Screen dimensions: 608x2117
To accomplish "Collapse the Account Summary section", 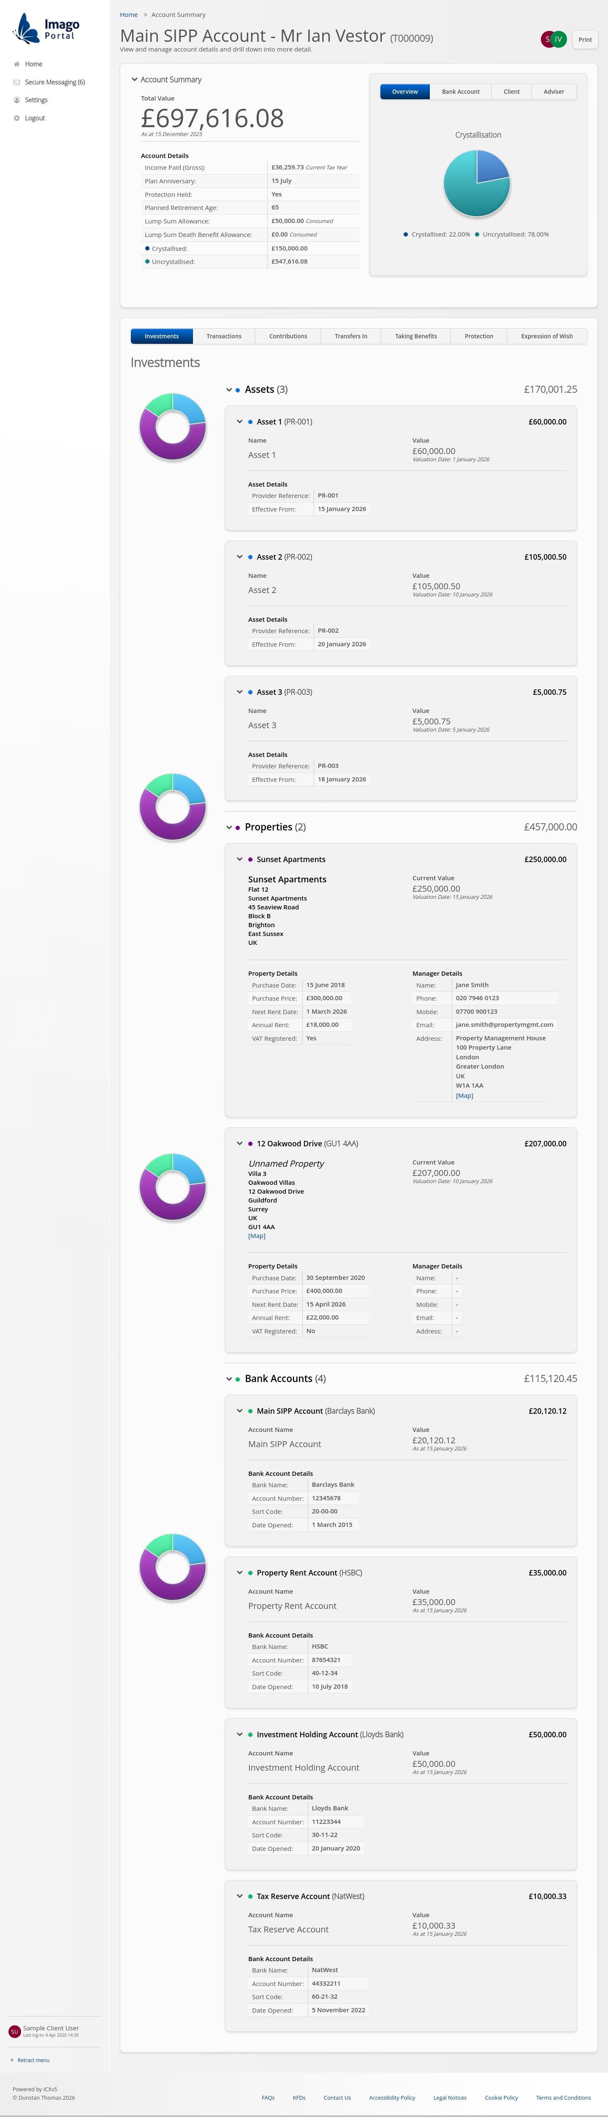I will [135, 80].
